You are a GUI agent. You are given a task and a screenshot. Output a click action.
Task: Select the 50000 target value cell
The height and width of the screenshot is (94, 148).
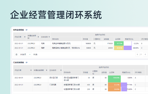point(87,48)
